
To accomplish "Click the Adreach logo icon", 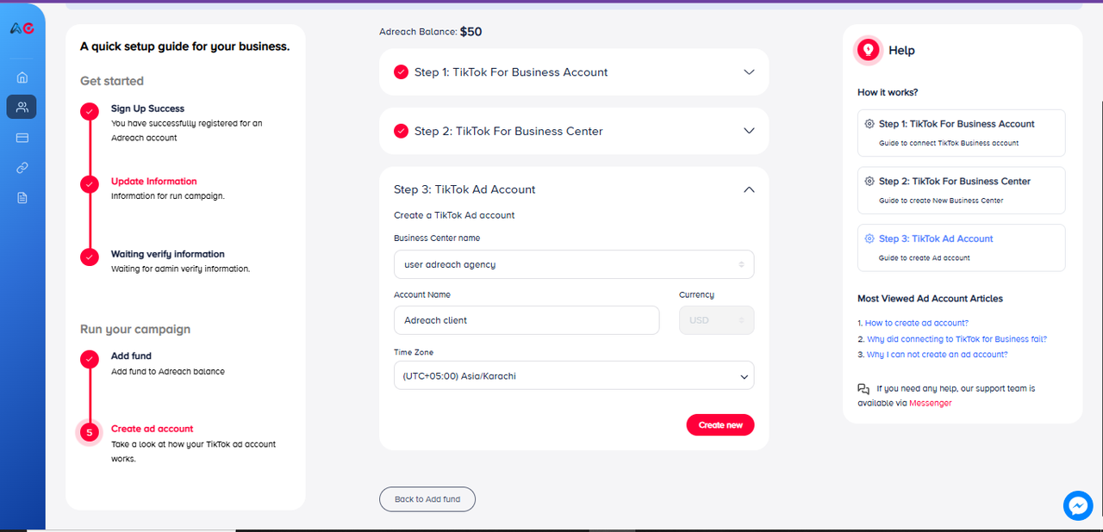I will [x=22, y=28].
